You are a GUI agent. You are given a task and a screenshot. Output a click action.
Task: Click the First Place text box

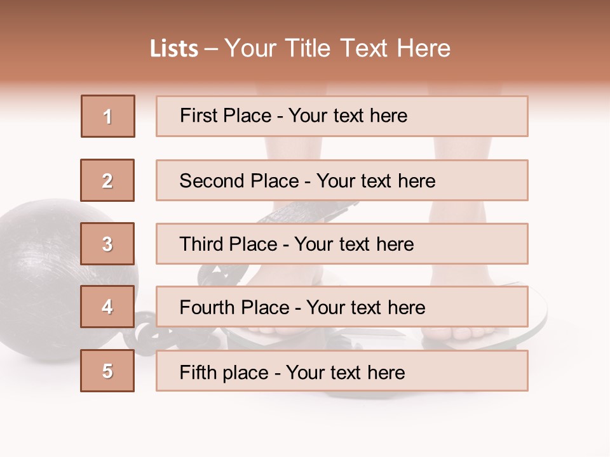coord(342,116)
